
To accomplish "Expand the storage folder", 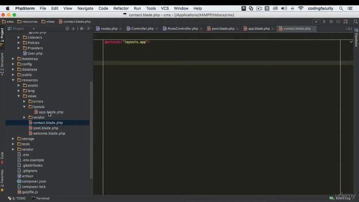I will [13, 139].
